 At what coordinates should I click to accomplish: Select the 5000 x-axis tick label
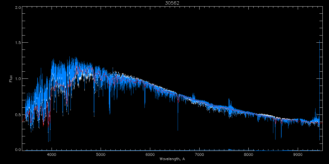pyautogui.click(x=101, y=154)
